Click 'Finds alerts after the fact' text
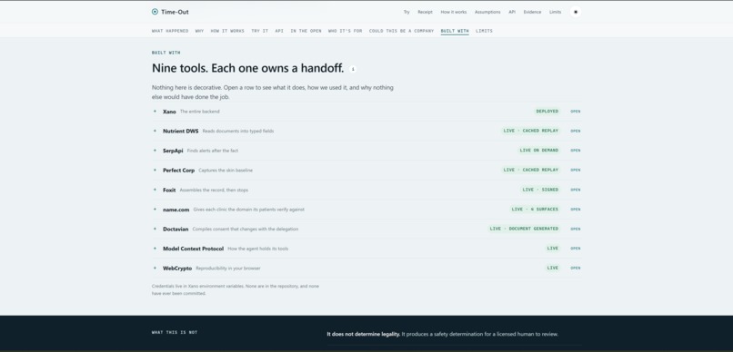 [212, 151]
